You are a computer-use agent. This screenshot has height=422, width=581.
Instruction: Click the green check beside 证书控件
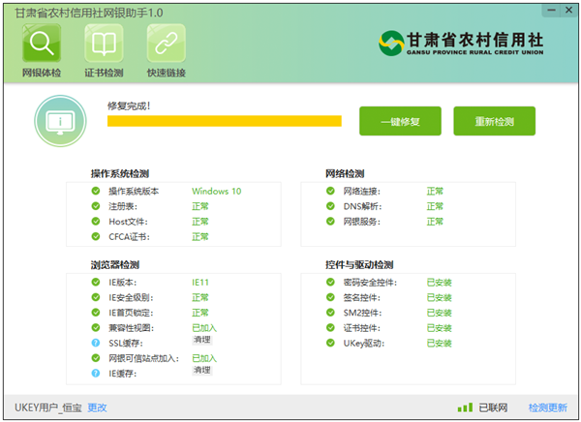point(330,327)
